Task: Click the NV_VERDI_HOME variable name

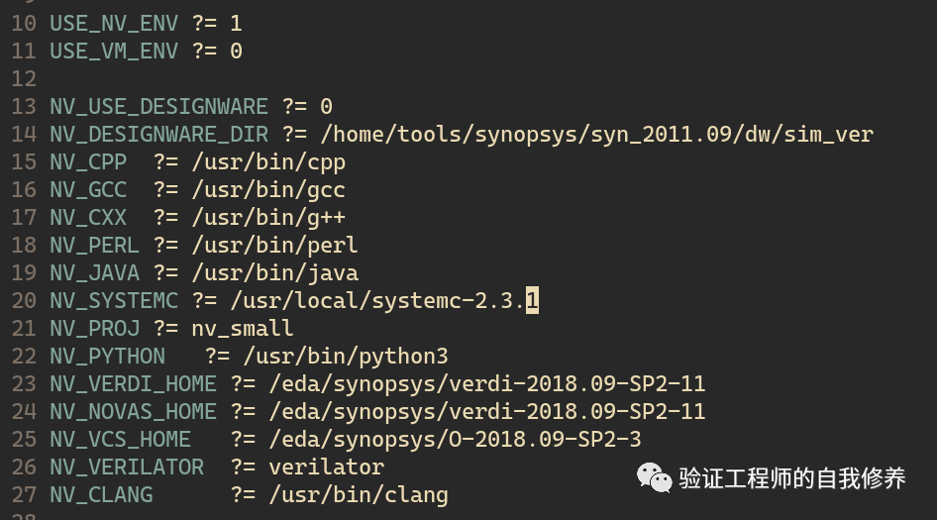Action: pos(134,383)
